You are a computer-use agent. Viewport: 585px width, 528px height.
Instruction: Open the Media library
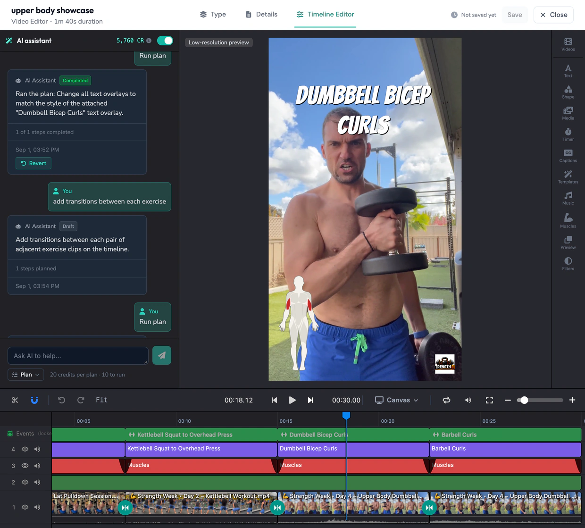568,113
